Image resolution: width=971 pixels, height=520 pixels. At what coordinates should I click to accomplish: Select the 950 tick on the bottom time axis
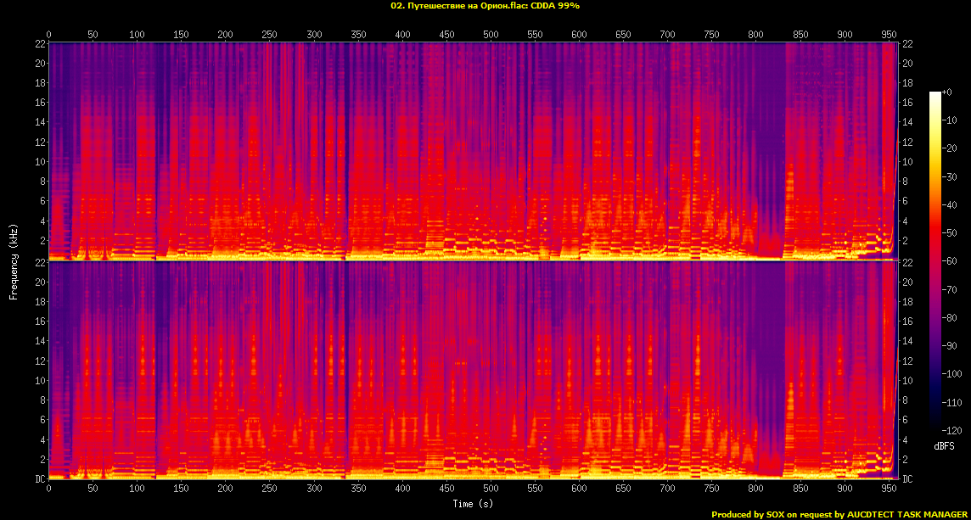(889, 489)
